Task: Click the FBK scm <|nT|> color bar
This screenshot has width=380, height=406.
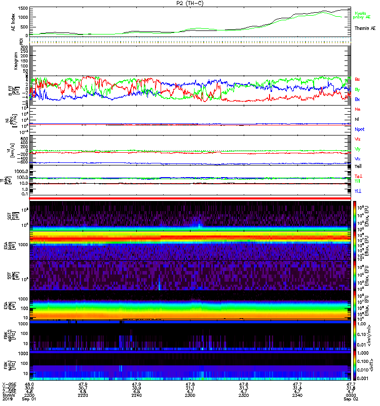Action: (354, 365)
